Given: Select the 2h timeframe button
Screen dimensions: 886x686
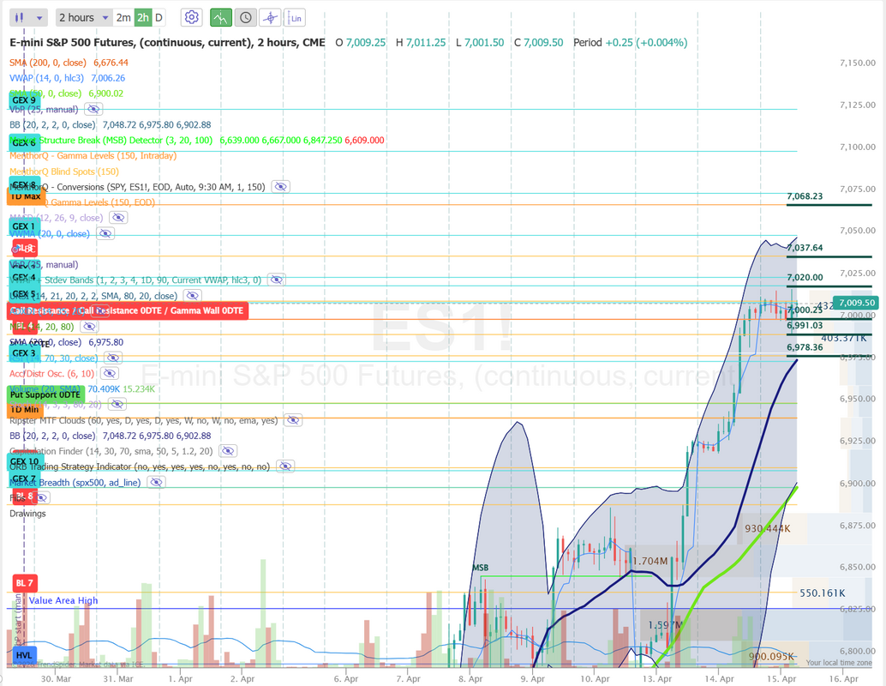Looking at the screenshot, I should click(142, 17).
